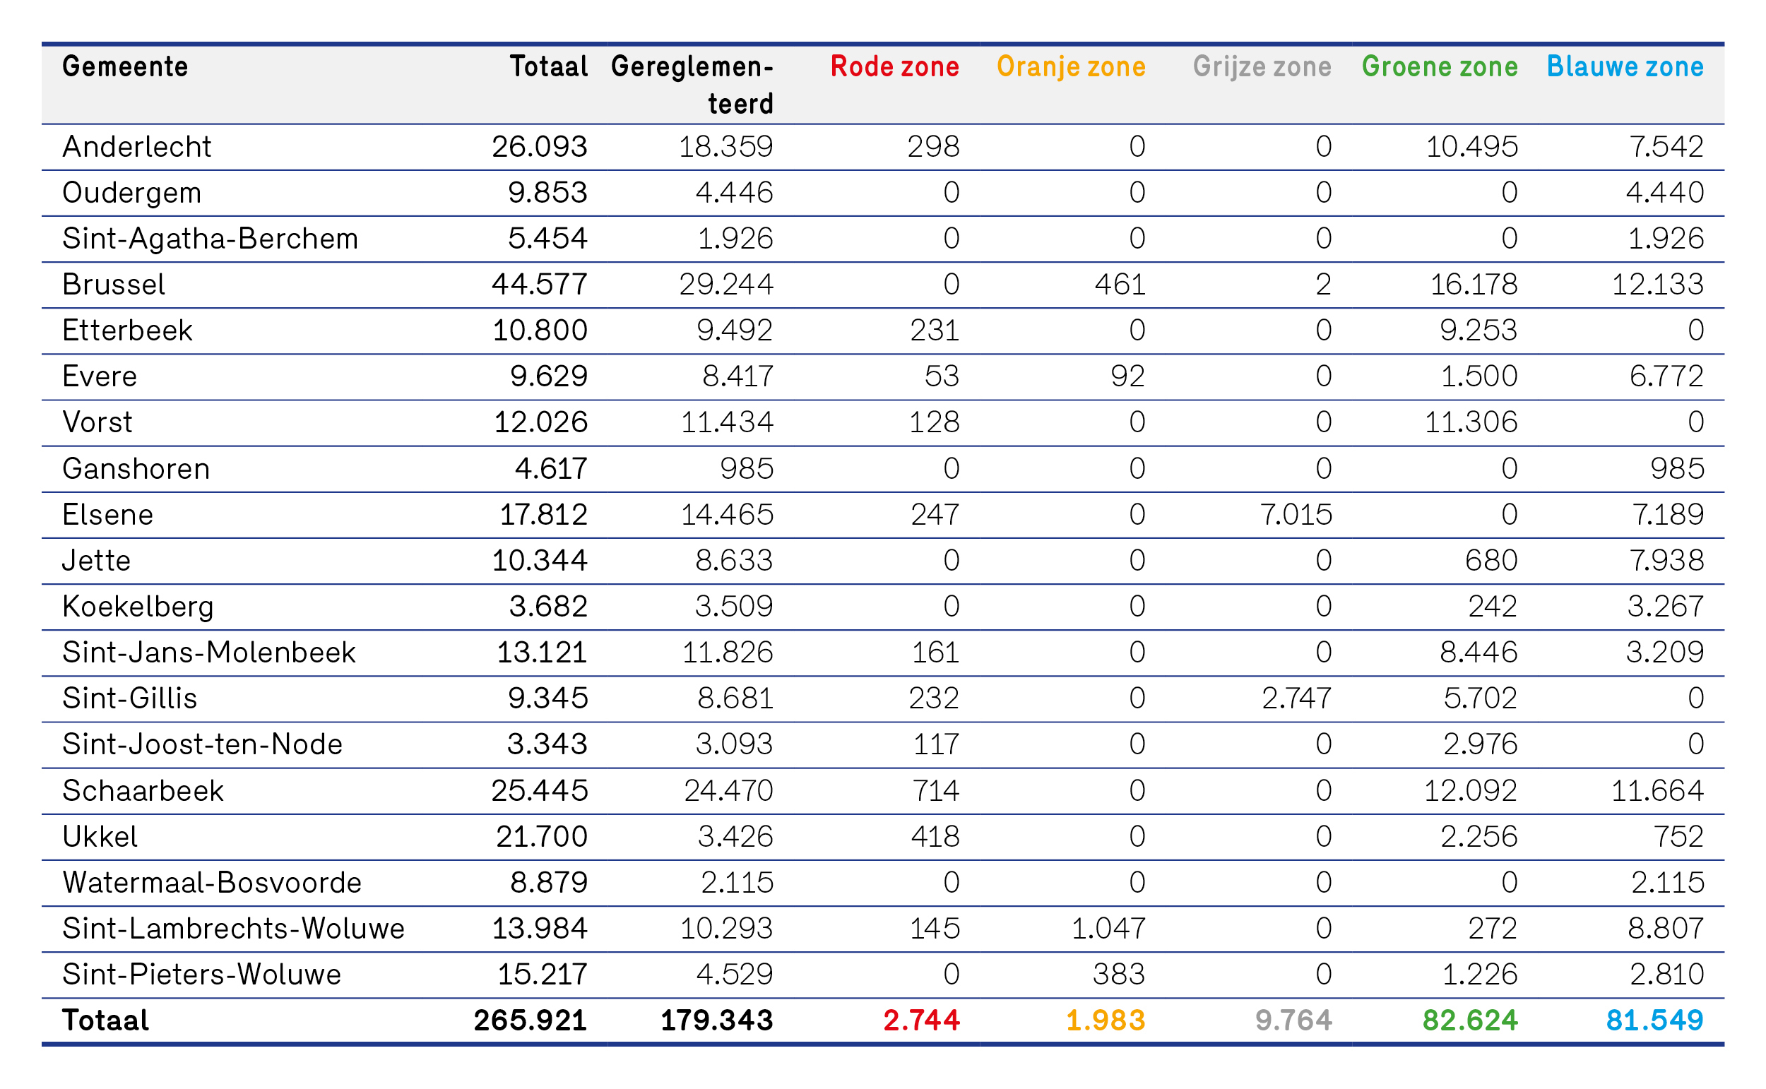Click regulated total 179.343

pyautogui.click(x=716, y=1020)
